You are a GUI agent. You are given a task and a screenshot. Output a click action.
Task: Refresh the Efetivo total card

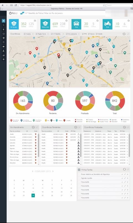pyautogui.click(x=66, y=21)
